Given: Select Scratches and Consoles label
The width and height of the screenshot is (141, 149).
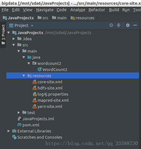Looking at the screenshot, I should pos(40,137).
